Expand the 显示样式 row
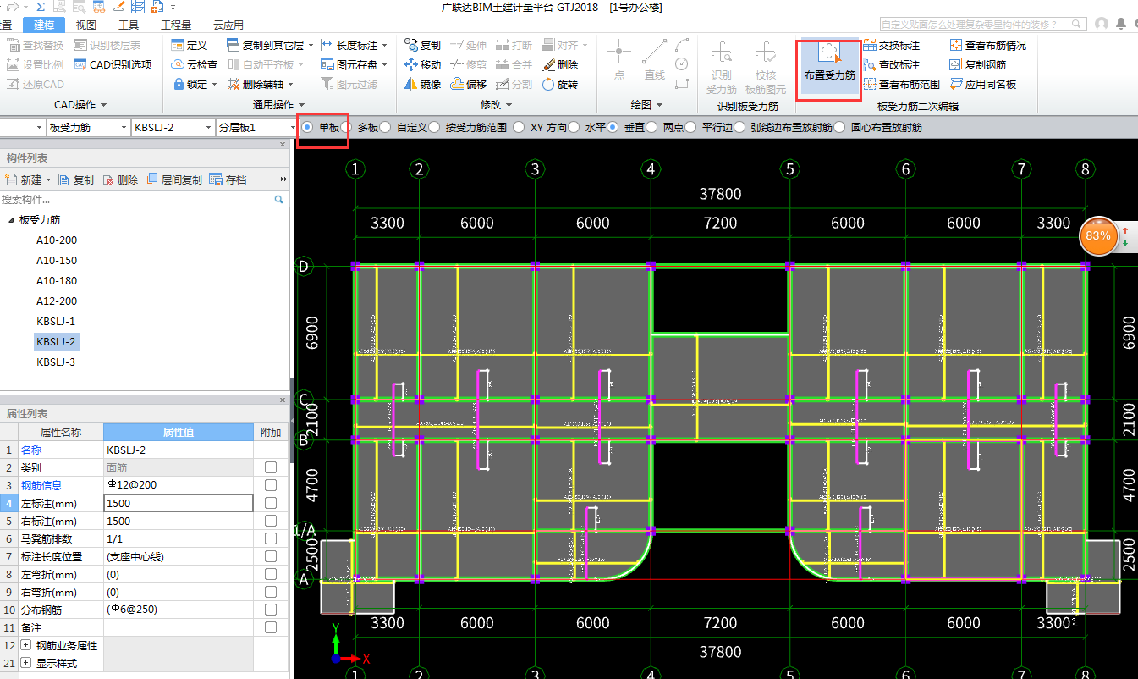 (26, 663)
